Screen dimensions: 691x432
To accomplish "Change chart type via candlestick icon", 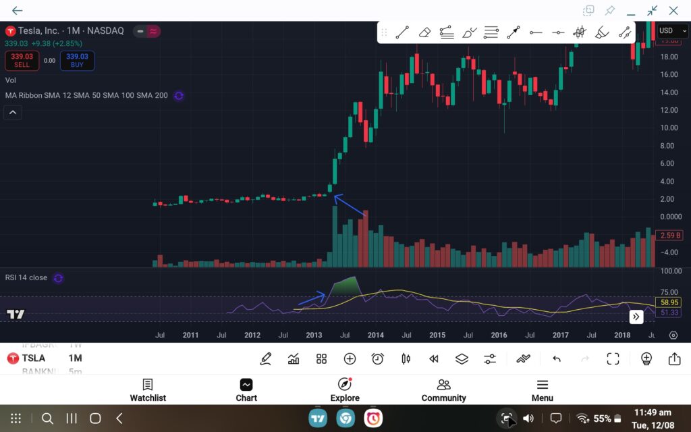I will coord(406,359).
